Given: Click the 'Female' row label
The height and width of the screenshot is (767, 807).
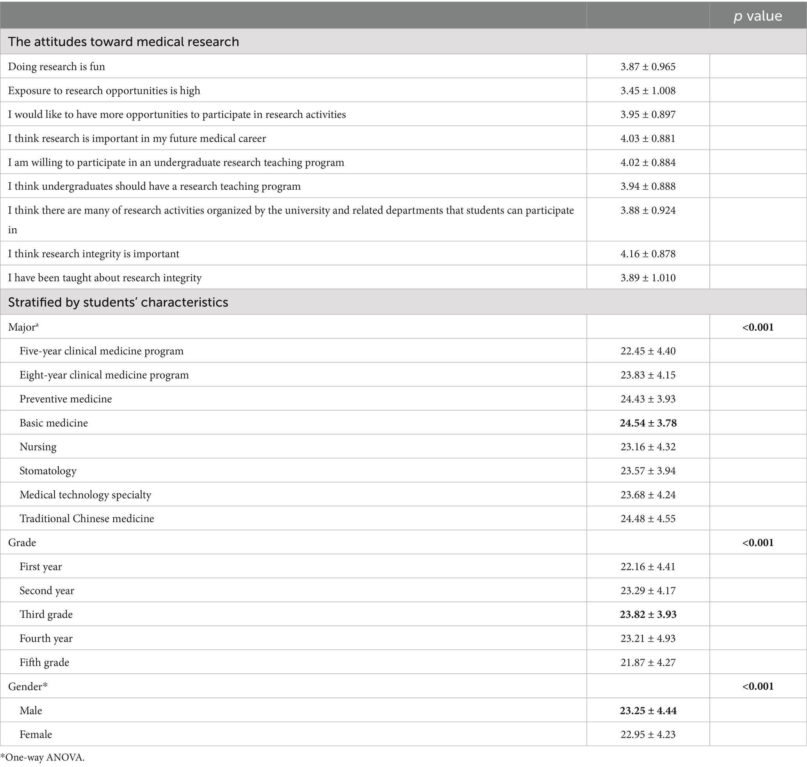Looking at the screenshot, I should (36, 735).
